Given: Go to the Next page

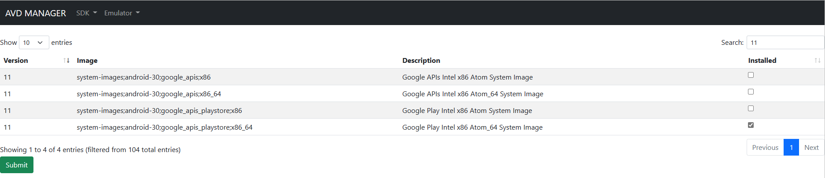Looking at the screenshot, I should [x=811, y=148].
